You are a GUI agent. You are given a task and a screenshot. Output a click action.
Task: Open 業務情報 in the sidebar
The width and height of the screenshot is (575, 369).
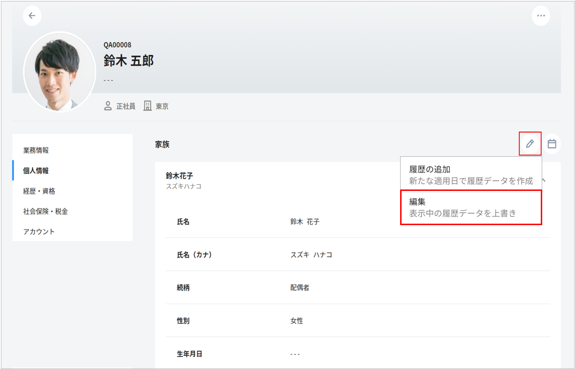tap(36, 151)
